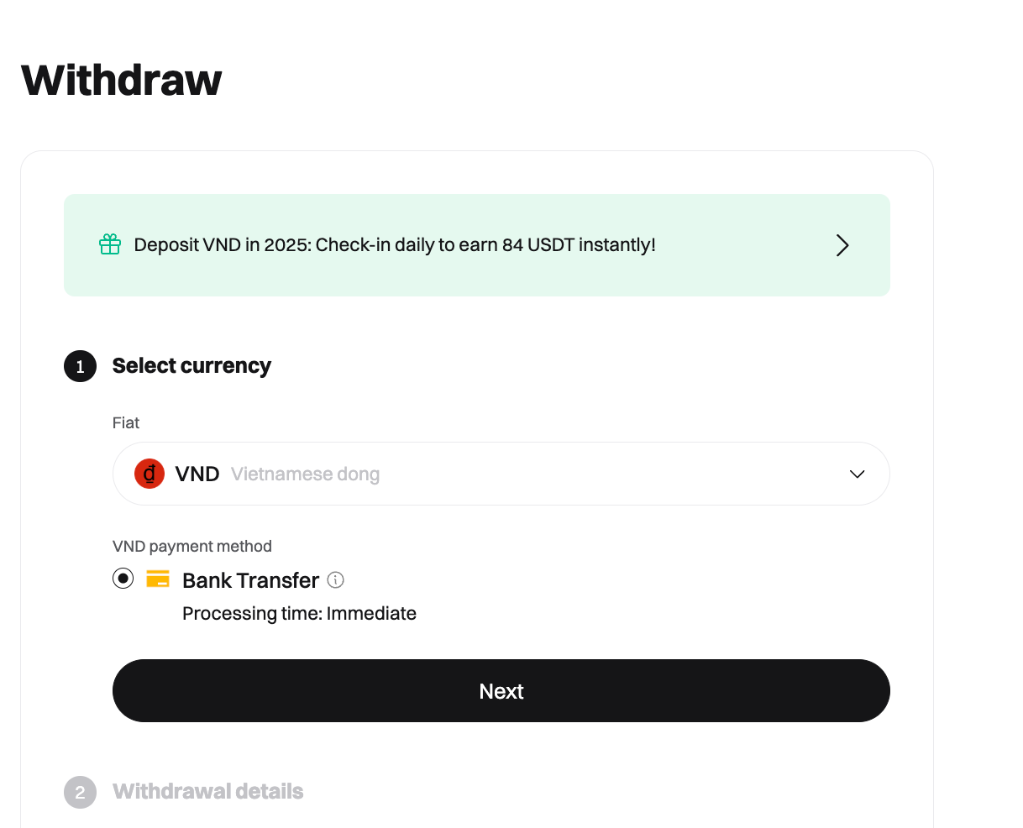Viewport: 1023px width, 828px height.
Task: Click the Processing time Immediate text
Action: point(299,613)
